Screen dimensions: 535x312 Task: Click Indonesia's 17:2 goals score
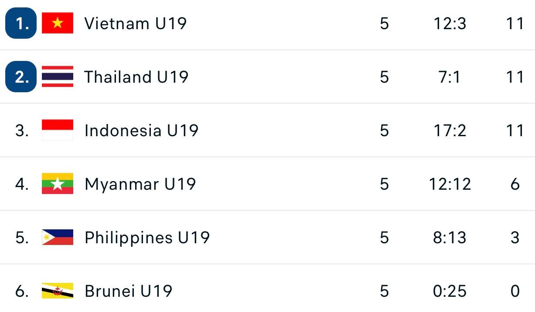coord(450,131)
